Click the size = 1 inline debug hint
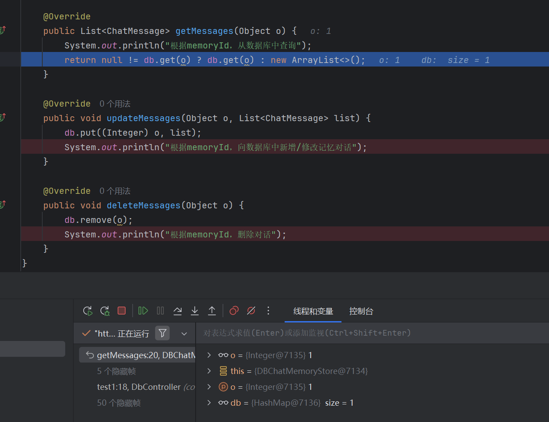The image size is (549, 422). (x=468, y=60)
